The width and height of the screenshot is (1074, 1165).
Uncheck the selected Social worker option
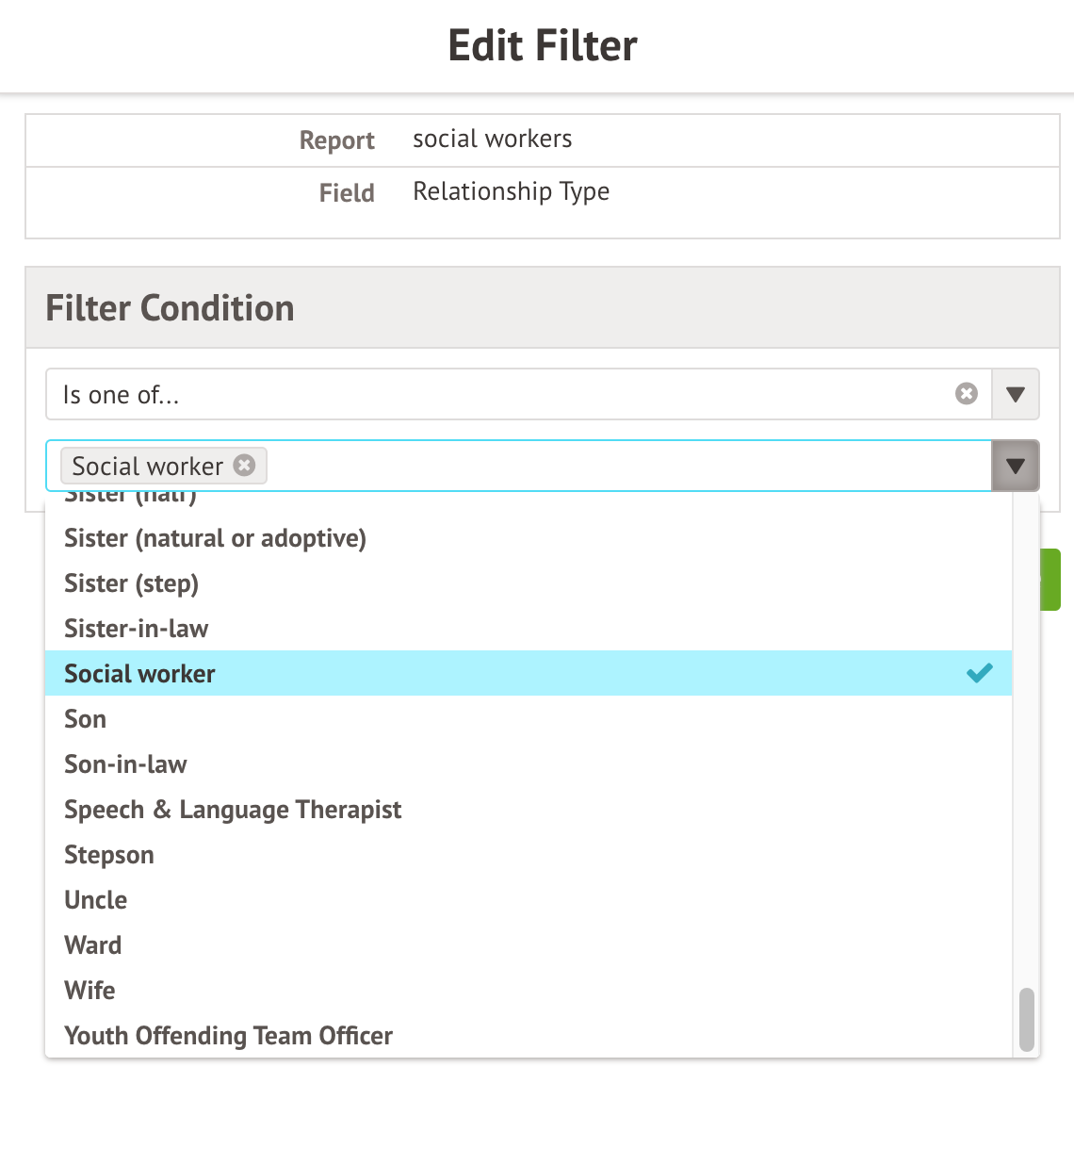[528, 673]
